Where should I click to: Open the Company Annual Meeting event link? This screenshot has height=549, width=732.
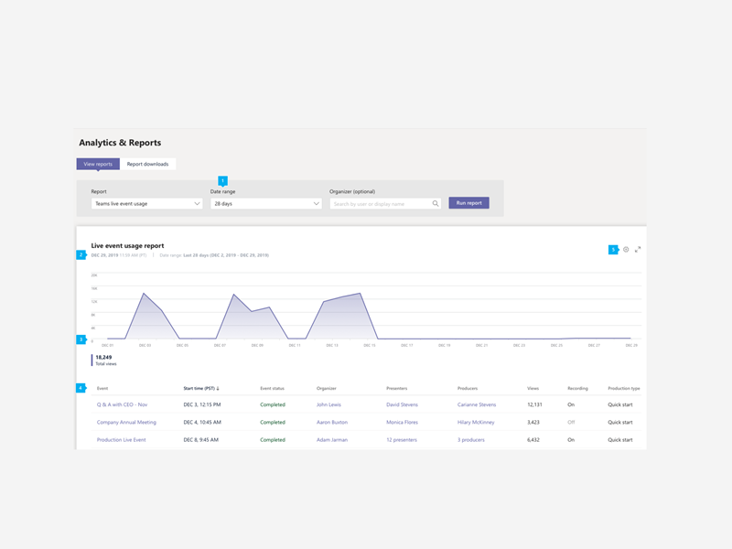[126, 422]
